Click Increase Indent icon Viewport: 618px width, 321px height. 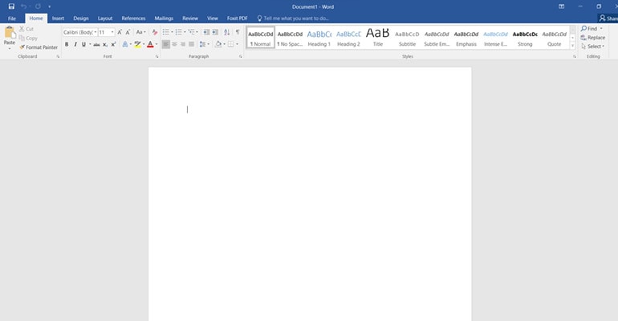[215, 32]
